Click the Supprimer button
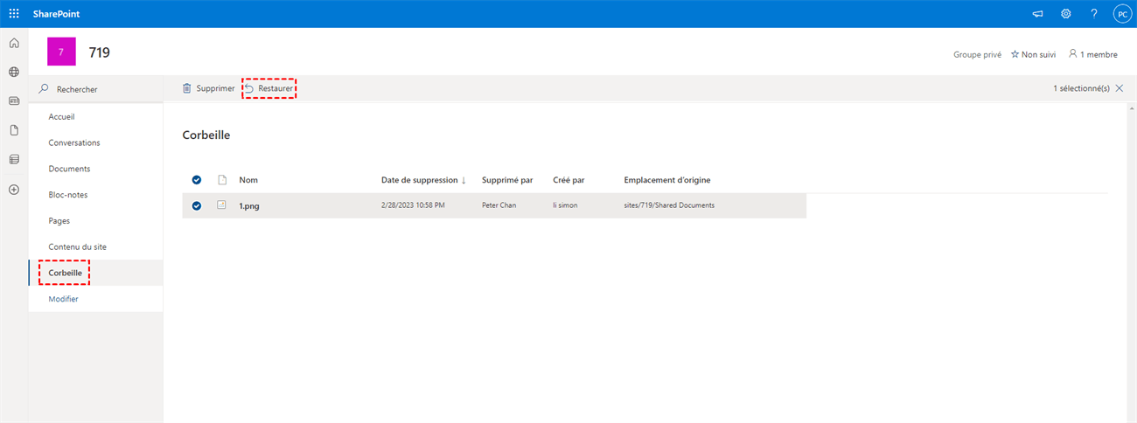This screenshot has width=1137, height=423. click(x=208, y=88)
